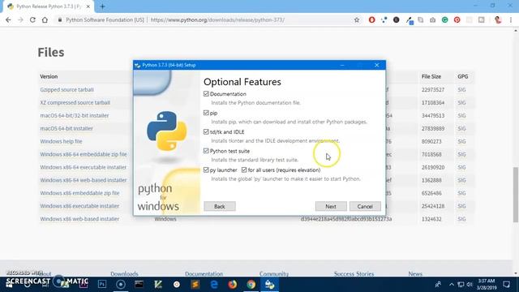Open the Documentation footer link
Screen dimensions: 519x292
click(204, 274)
